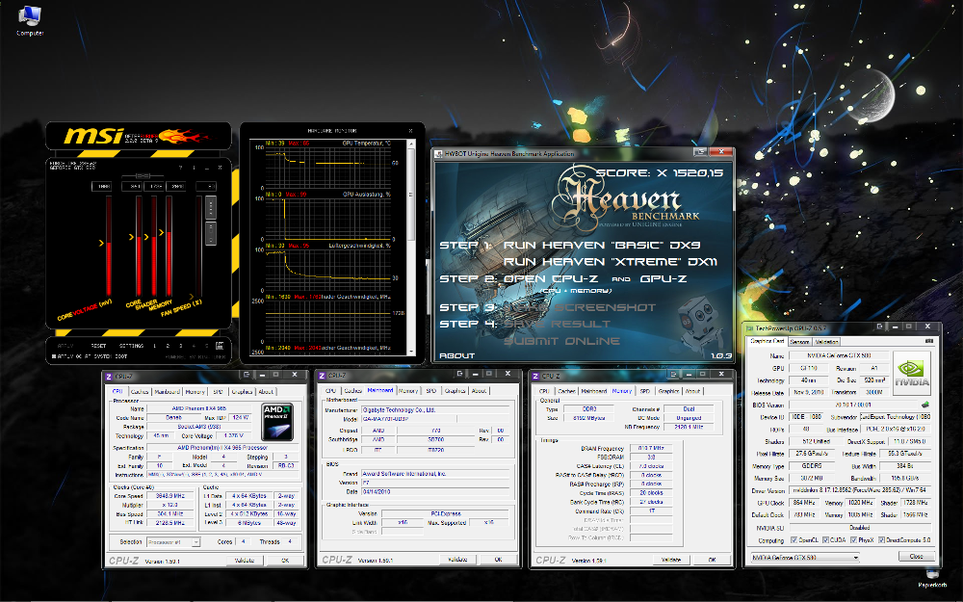The width and height of the screenshot is (963, 602).
Task: Click the Memory clock value field in Afterburner
Action: 175,186
